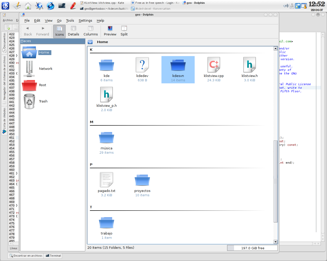The width and height of the screenshot is (327, 261).
Task: Select the Trash icon in Places
Action: [x=29, y=101]
